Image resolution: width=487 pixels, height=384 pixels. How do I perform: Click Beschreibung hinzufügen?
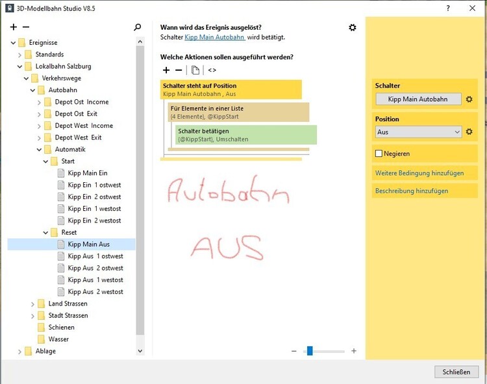tap(412, 191)
